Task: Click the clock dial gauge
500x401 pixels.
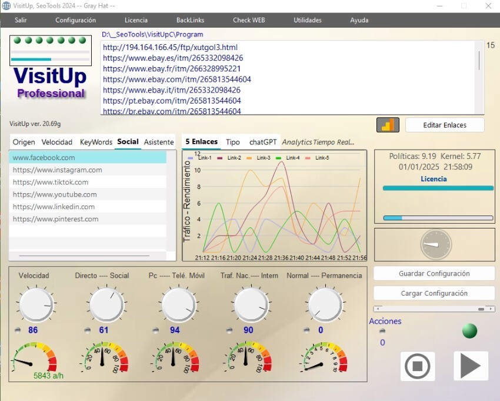Action: click(436, 244)
